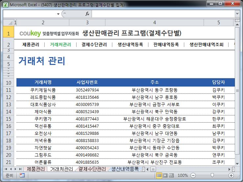This screenshot has width=243, height=182.
Task: Click the 사업자번호 column header cell
Action: tap(87, 82)
